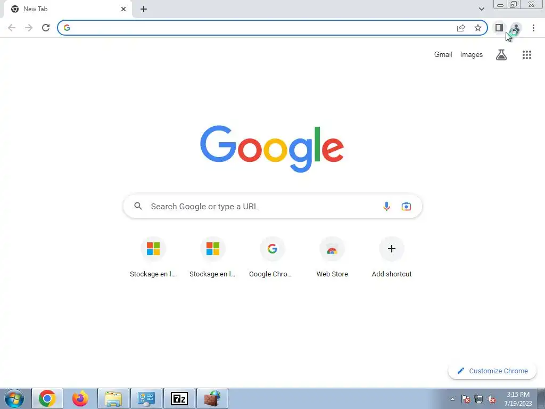Open the second Stockage en l... shortcut

click(213, 257)
